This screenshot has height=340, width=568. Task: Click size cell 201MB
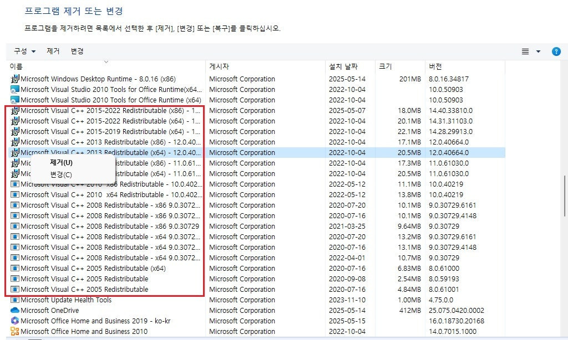(410, 79)
